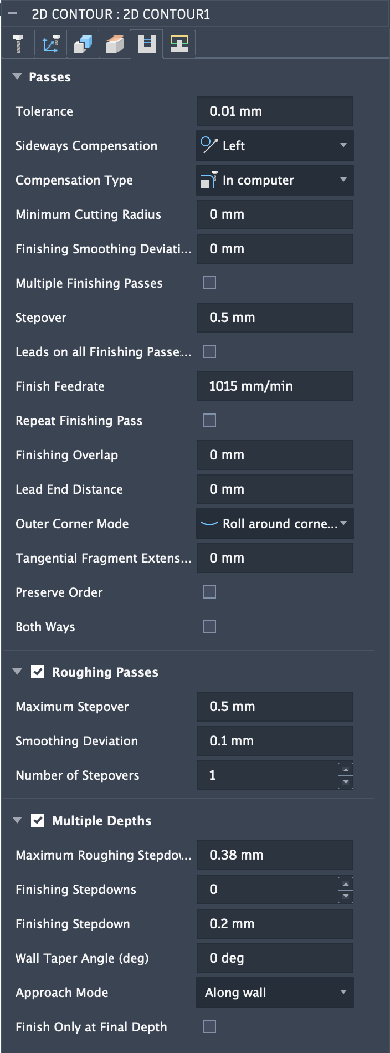
Task: Open the tab with the blue axes icon
Action: [51, 44]
